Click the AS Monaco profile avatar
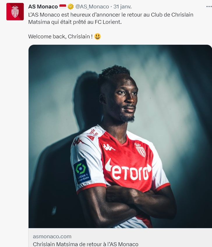 [x=15, y=12]
